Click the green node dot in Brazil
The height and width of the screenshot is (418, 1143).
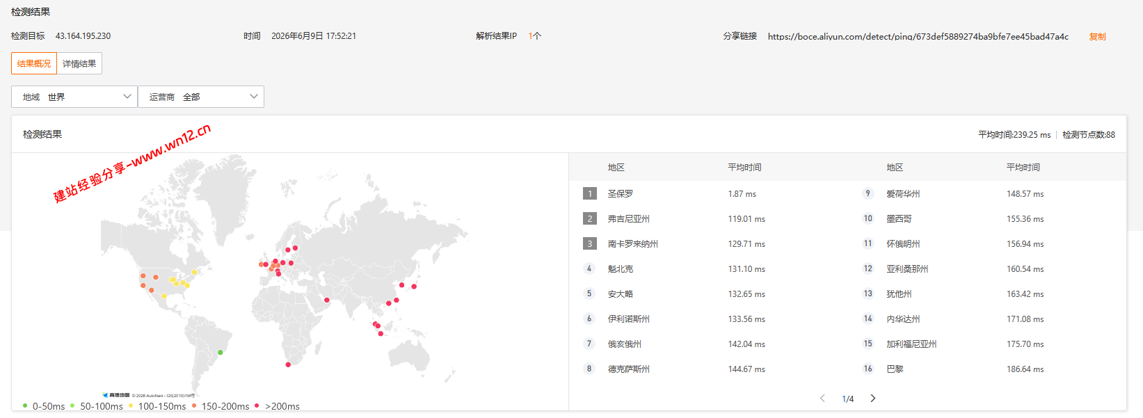221,352
